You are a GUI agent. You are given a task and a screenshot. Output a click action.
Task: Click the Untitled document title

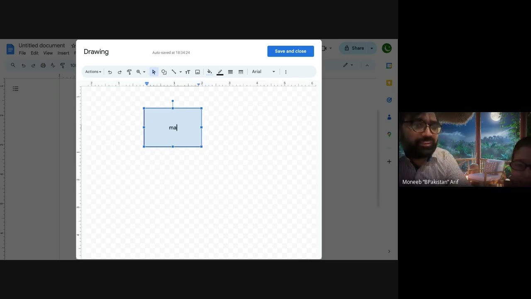(42, 45)
